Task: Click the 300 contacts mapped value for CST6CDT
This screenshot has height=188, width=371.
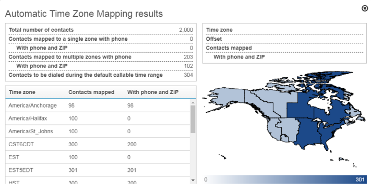Action: click(x=73, y=144)
